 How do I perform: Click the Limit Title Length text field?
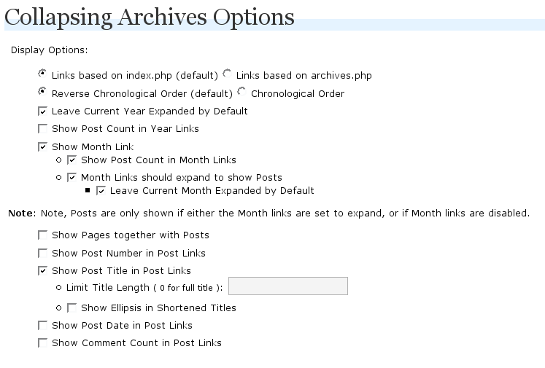coord(288,286)
